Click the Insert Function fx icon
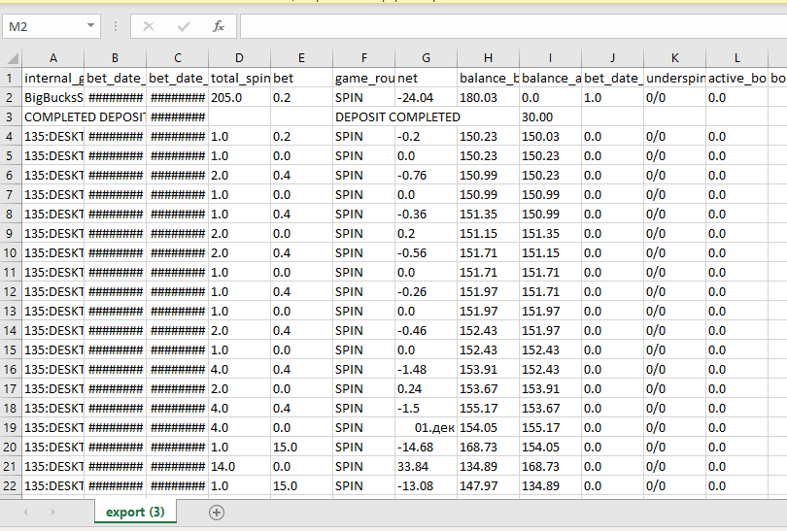The height and width of the screenshot is (531, 787). point(219,26)
